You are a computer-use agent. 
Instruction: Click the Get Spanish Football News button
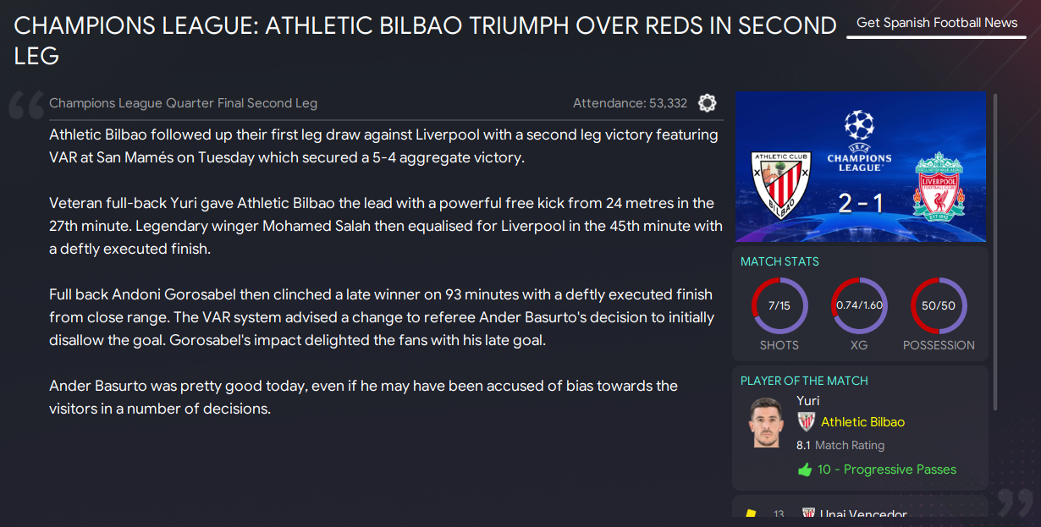937,23
